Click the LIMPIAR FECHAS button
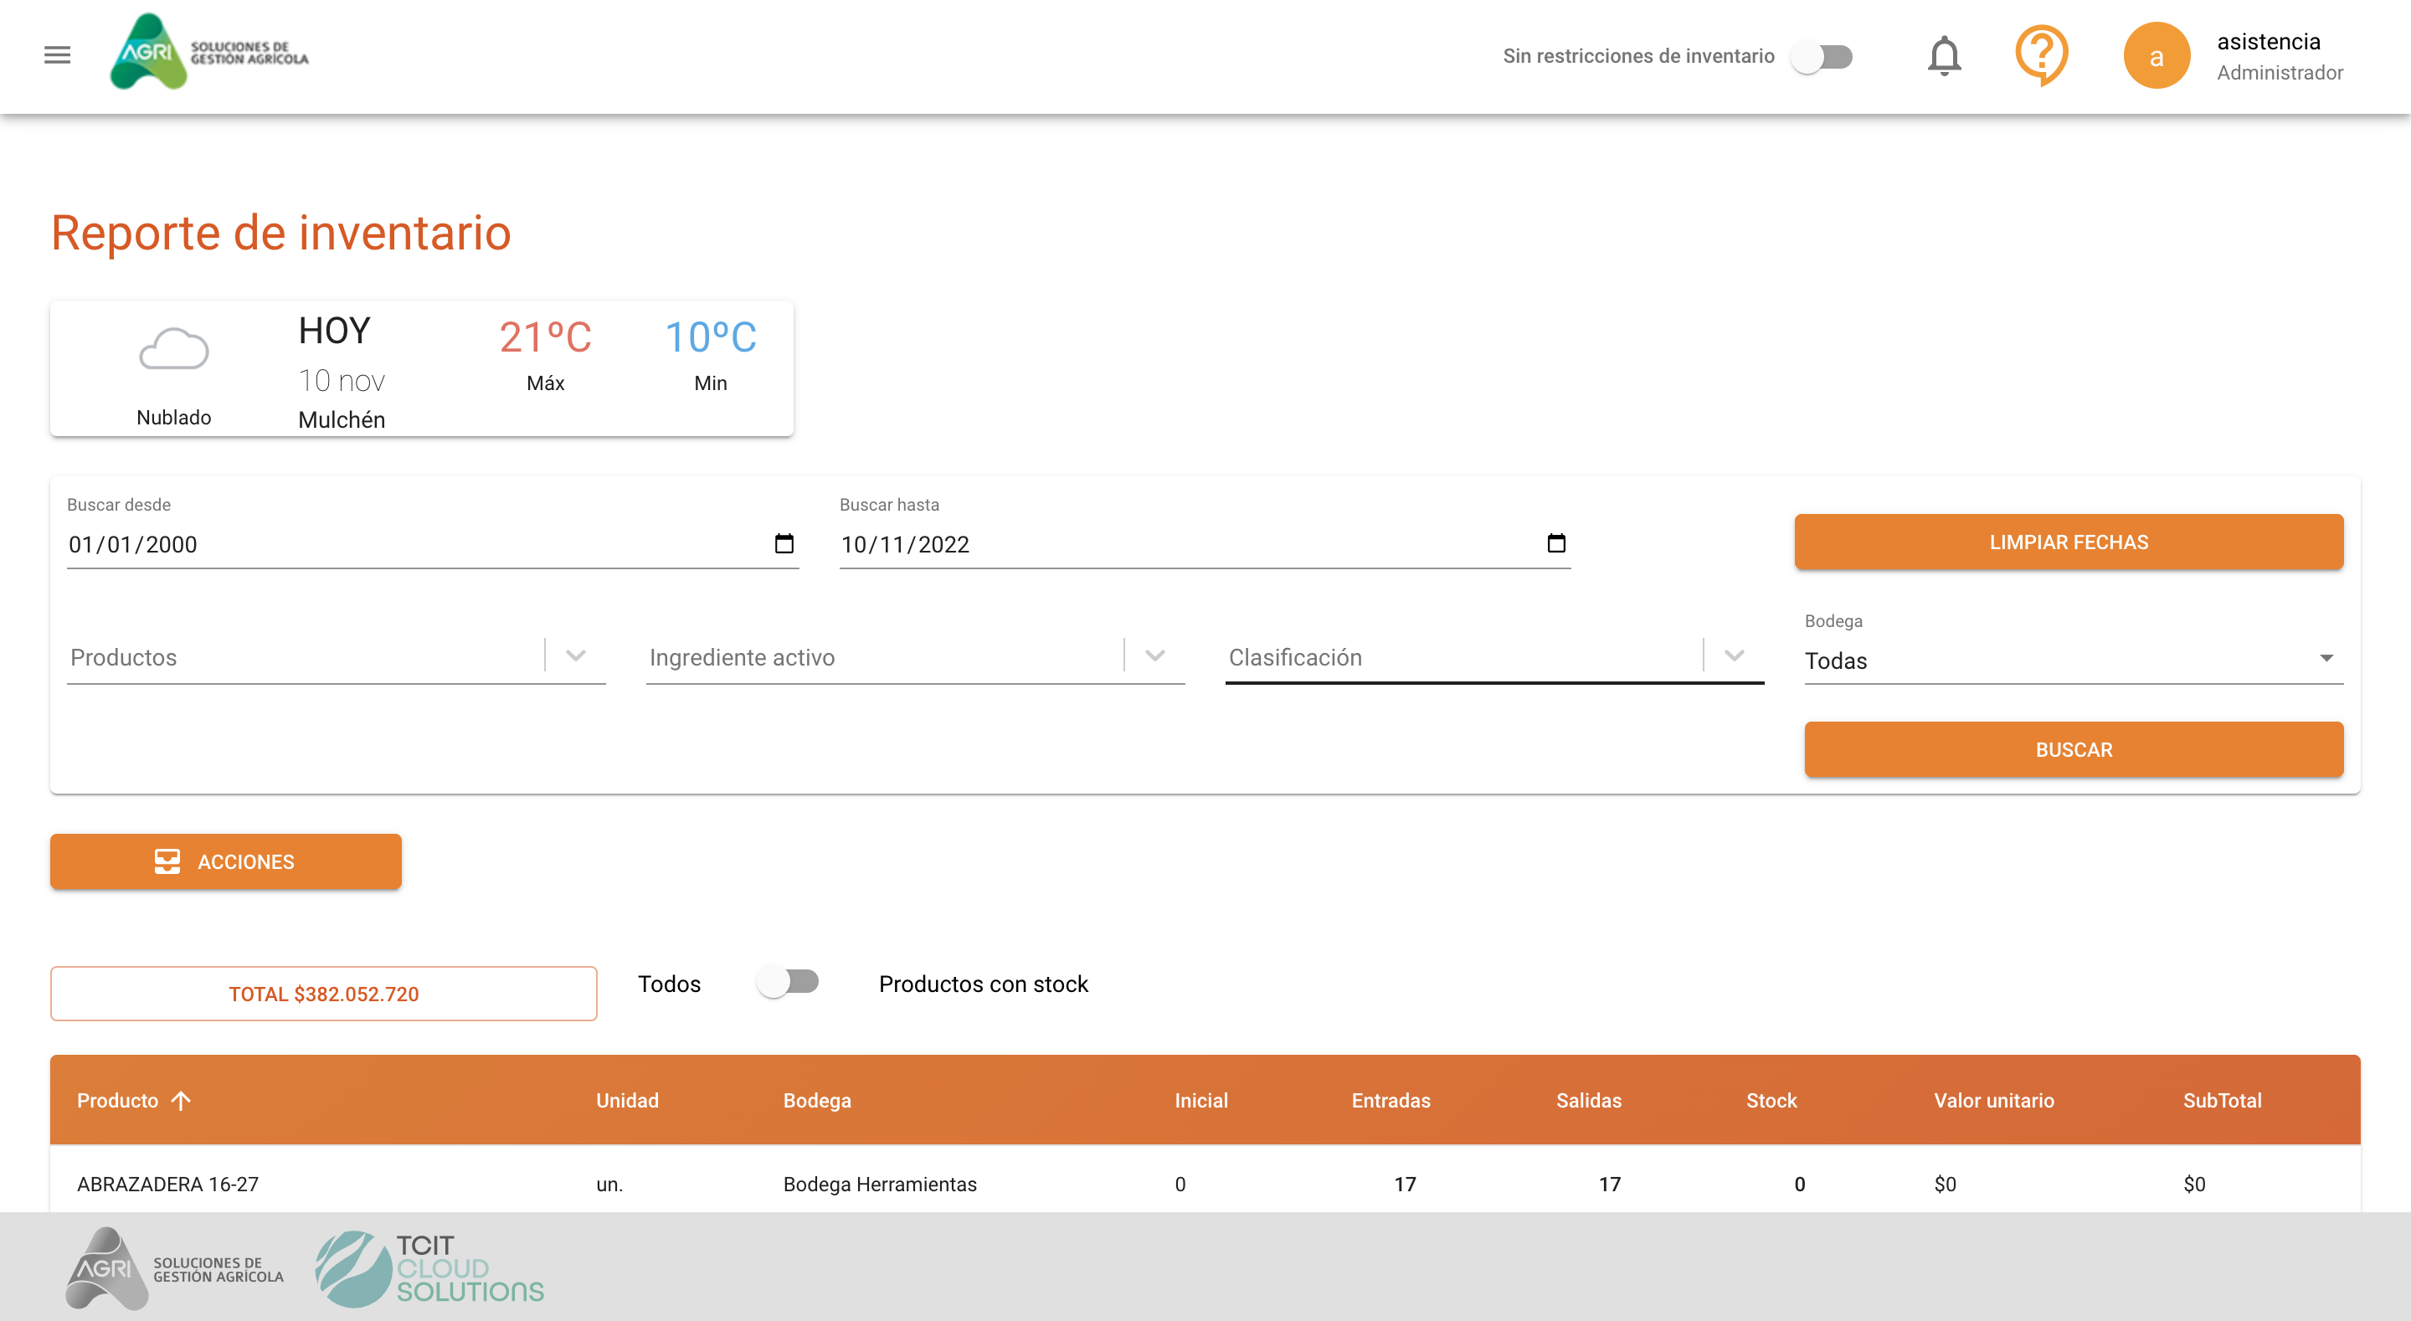The image size is (2411, 1321). click(2069, 542)
